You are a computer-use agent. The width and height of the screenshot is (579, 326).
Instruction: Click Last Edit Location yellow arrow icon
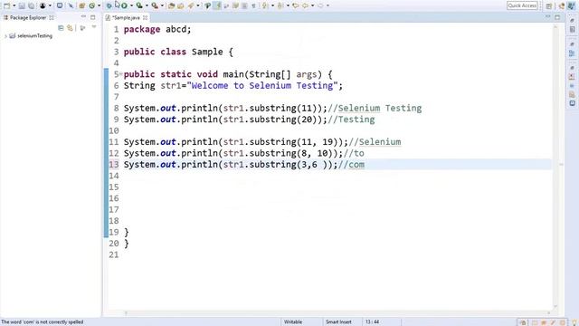(296, 5)
